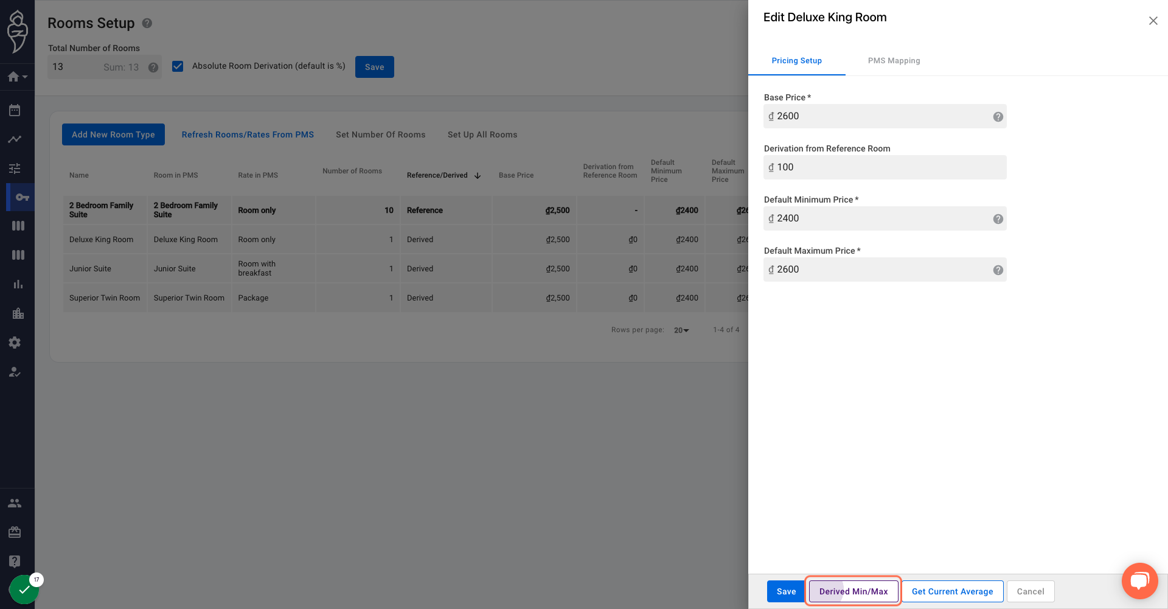
Task: Click Derived Min/Max button
Action: tap(853, 591)
